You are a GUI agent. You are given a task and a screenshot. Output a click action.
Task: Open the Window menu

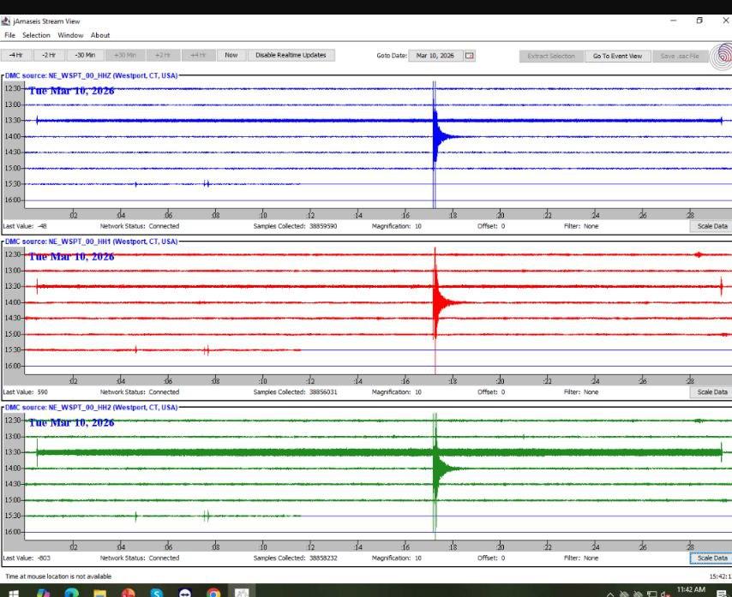coord(70,35)
